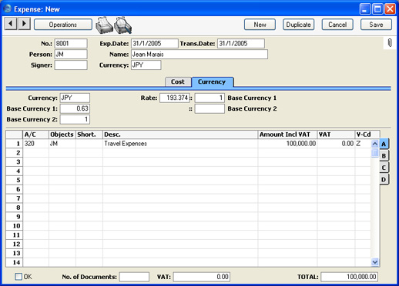Click Objects cell JM in row 1
Viewport: 399px width, 286px height.
[62, 144]
